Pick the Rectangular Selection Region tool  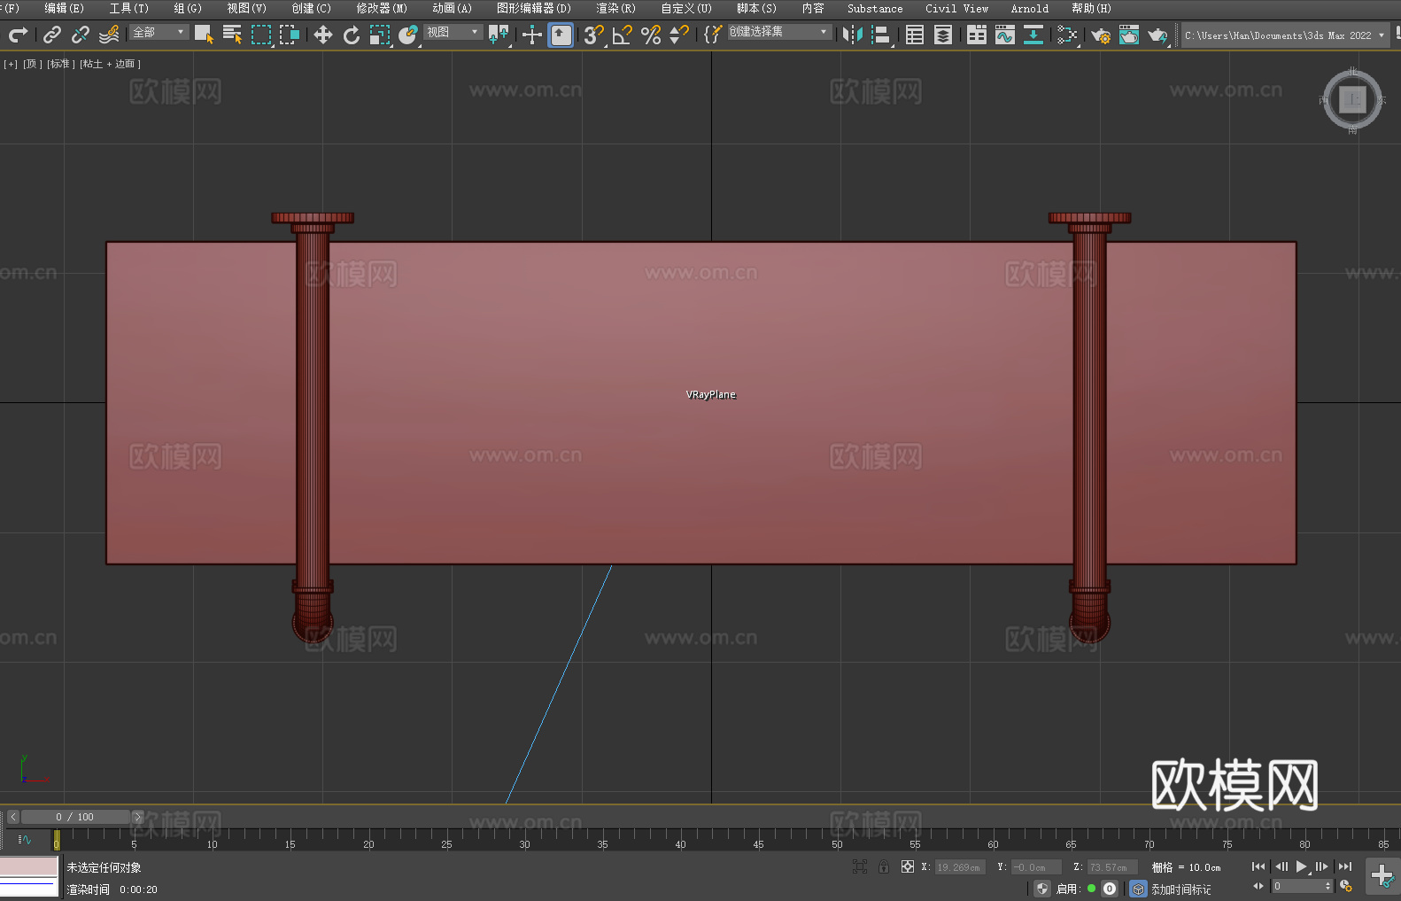click(261, 35)
